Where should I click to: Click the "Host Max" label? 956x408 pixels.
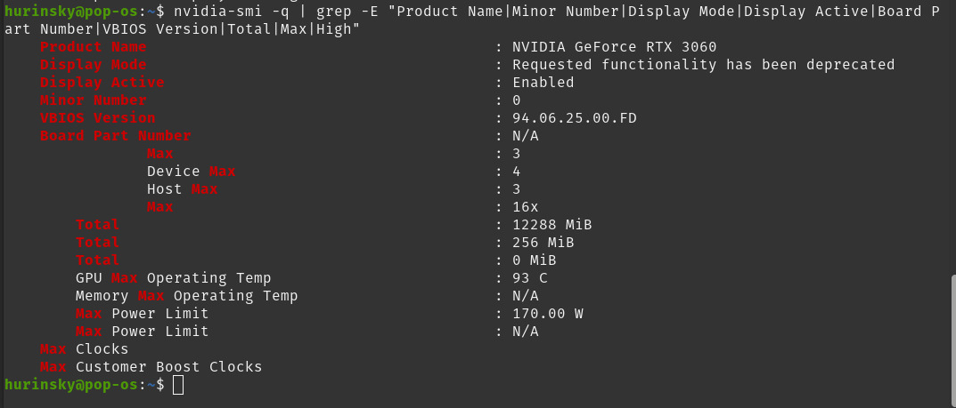point(182,189)
